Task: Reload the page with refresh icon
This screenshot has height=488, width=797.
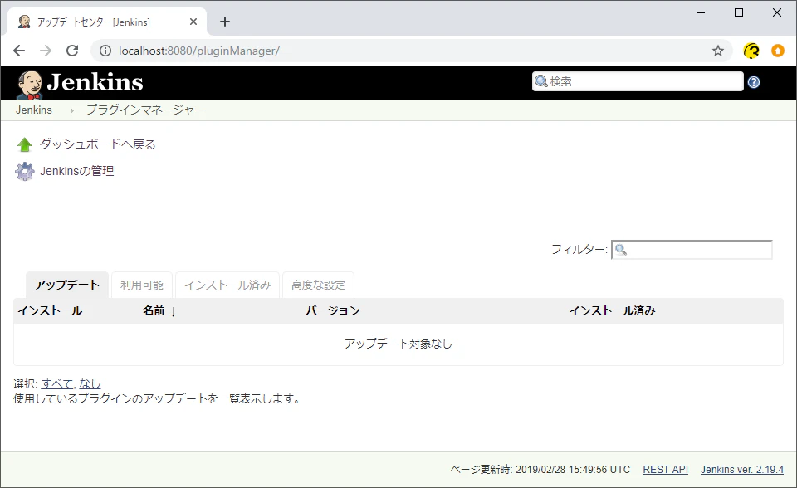Action: (x=73, y=51)
